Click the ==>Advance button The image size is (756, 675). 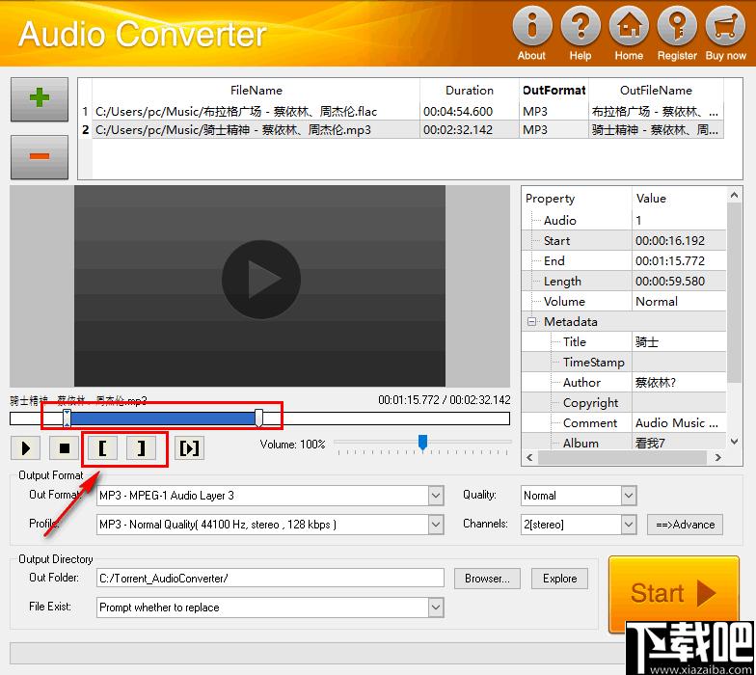tap(685, 525)
